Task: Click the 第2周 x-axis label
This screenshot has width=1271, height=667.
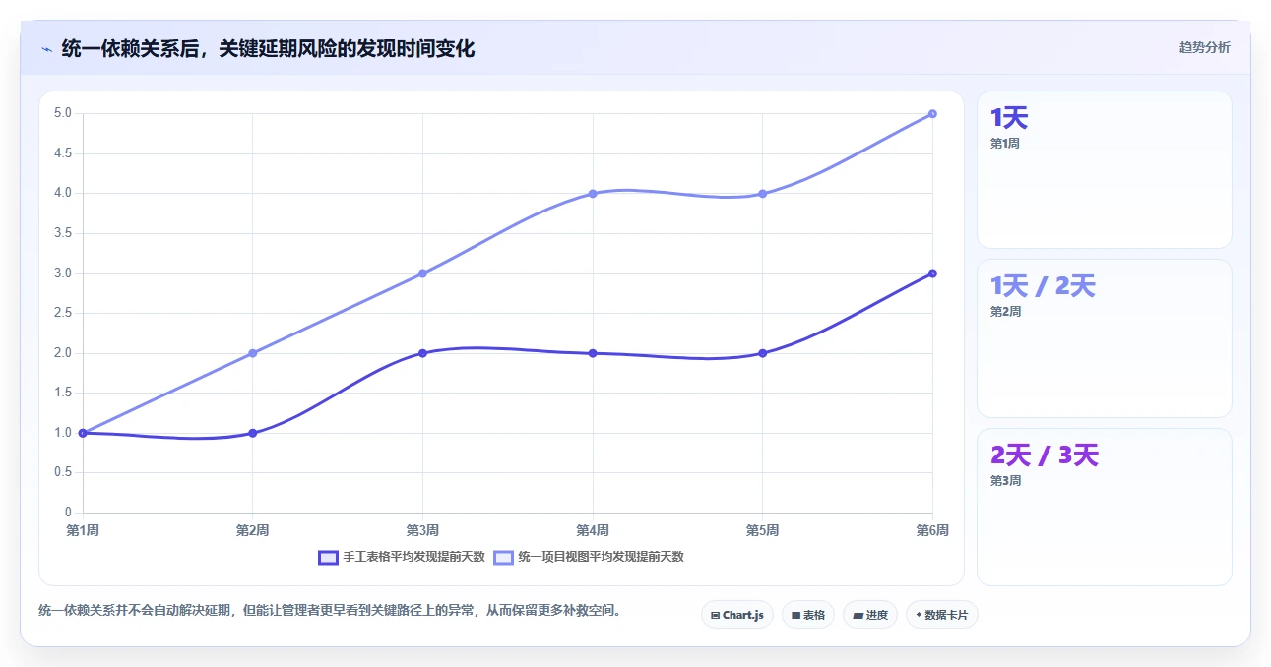Action: [253, 531]
